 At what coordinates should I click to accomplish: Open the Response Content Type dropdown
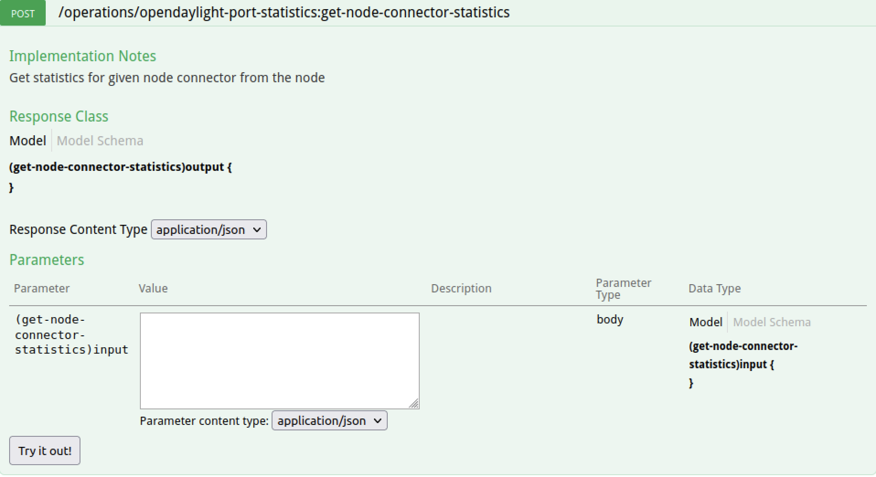tap(209, 229)
